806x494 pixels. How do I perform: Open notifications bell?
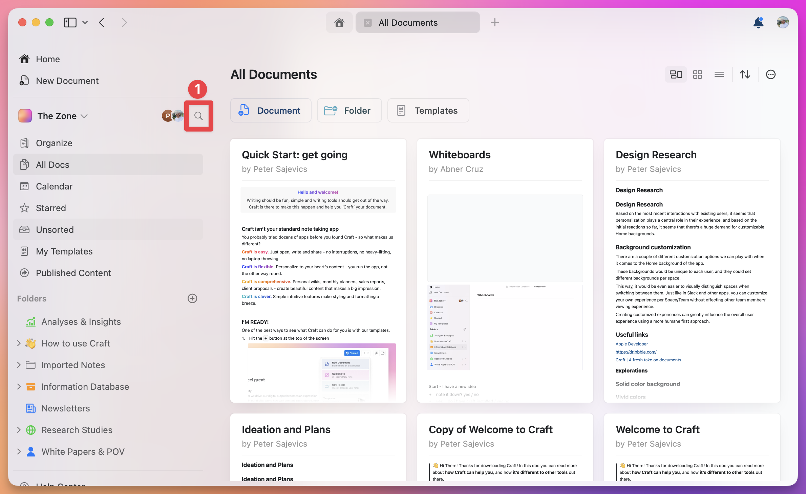click(758, 23)
